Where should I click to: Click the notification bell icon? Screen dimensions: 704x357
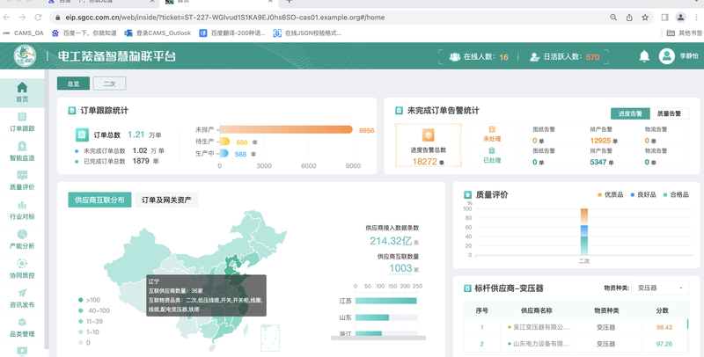644,56
